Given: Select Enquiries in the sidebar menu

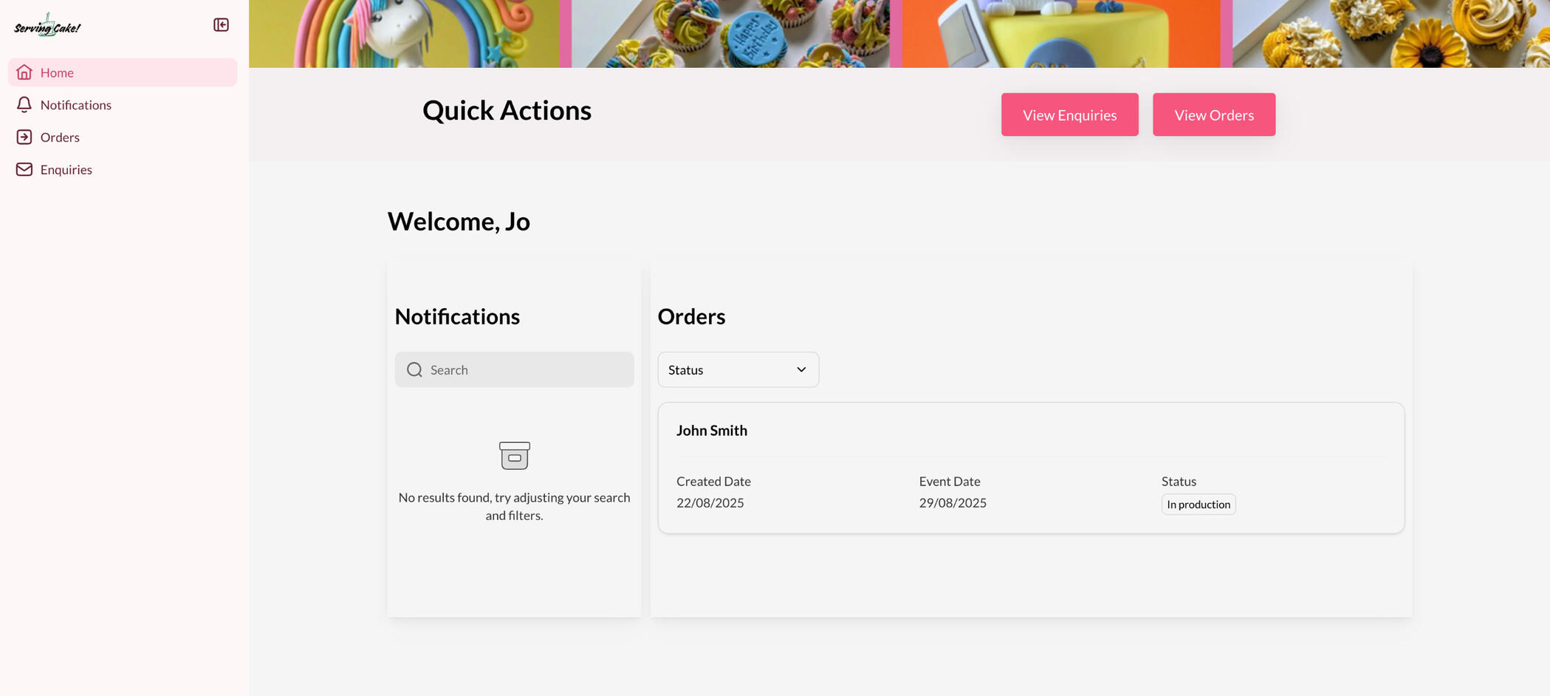Looking at the screenshot, I should tap(66, 169).
